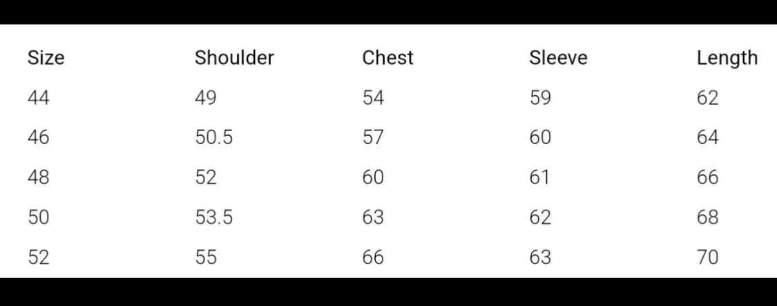Select size 50 in the Size column
The height and width of the screenshot is (306, 777).
(38, 218)
